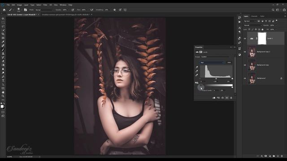Select the Levels 1 layer mask thumbnail
The width and height of the screenshot is (287, 161).
(262, 38)
